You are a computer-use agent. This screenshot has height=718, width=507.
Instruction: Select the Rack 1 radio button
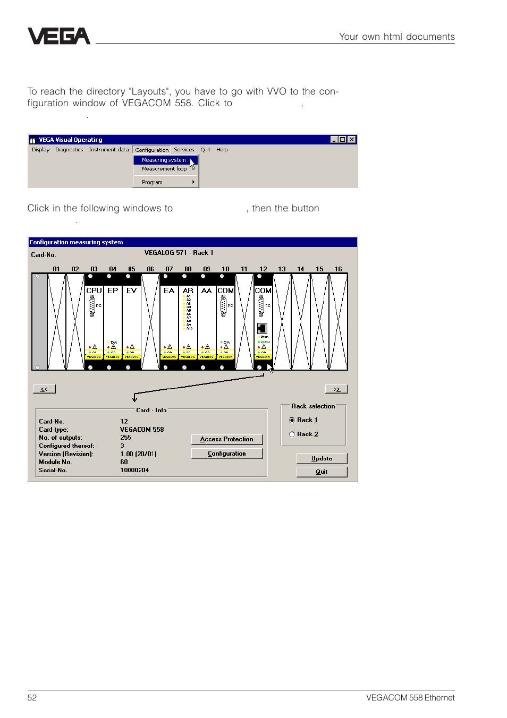click(x=292, y=420)
